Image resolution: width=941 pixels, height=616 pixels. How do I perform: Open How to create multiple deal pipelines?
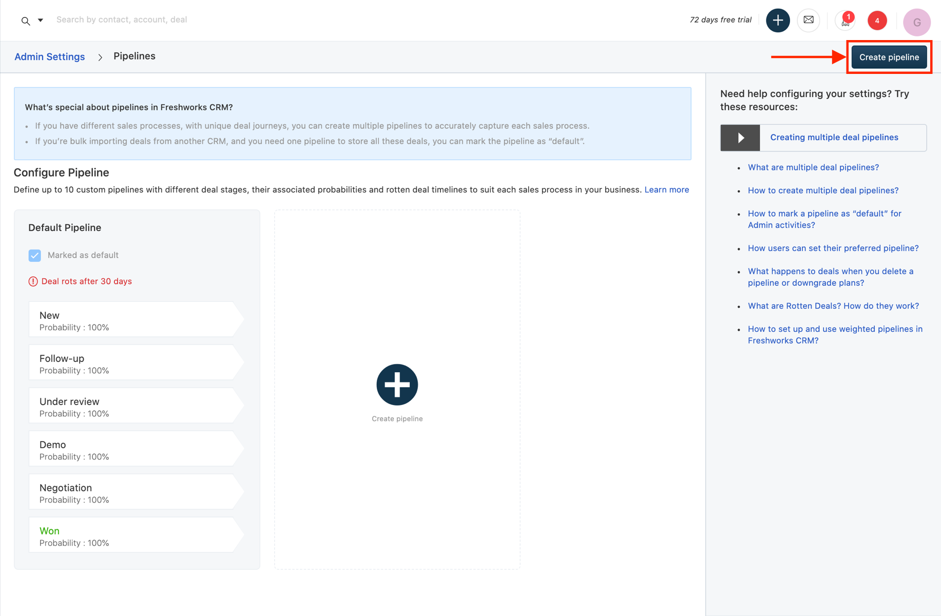[823, 190]
